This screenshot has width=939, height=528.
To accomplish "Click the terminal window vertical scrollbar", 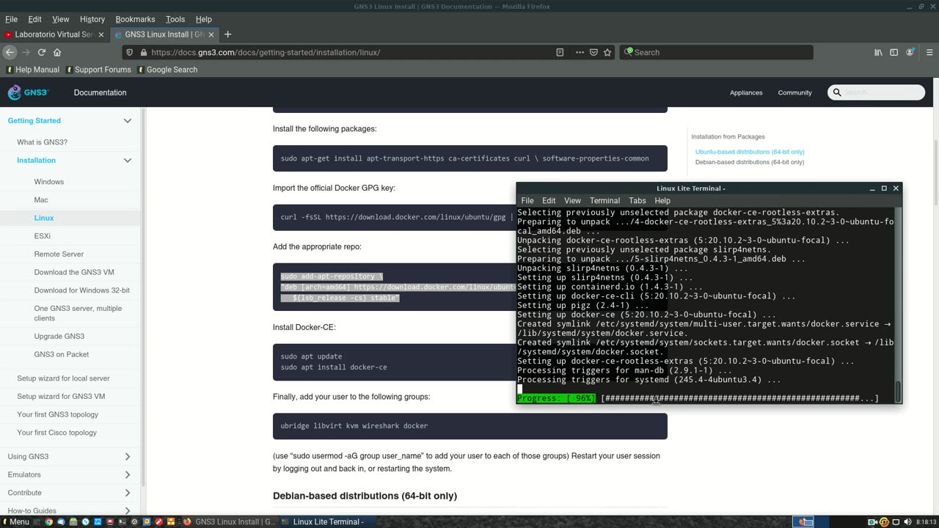I will [898, 305].
